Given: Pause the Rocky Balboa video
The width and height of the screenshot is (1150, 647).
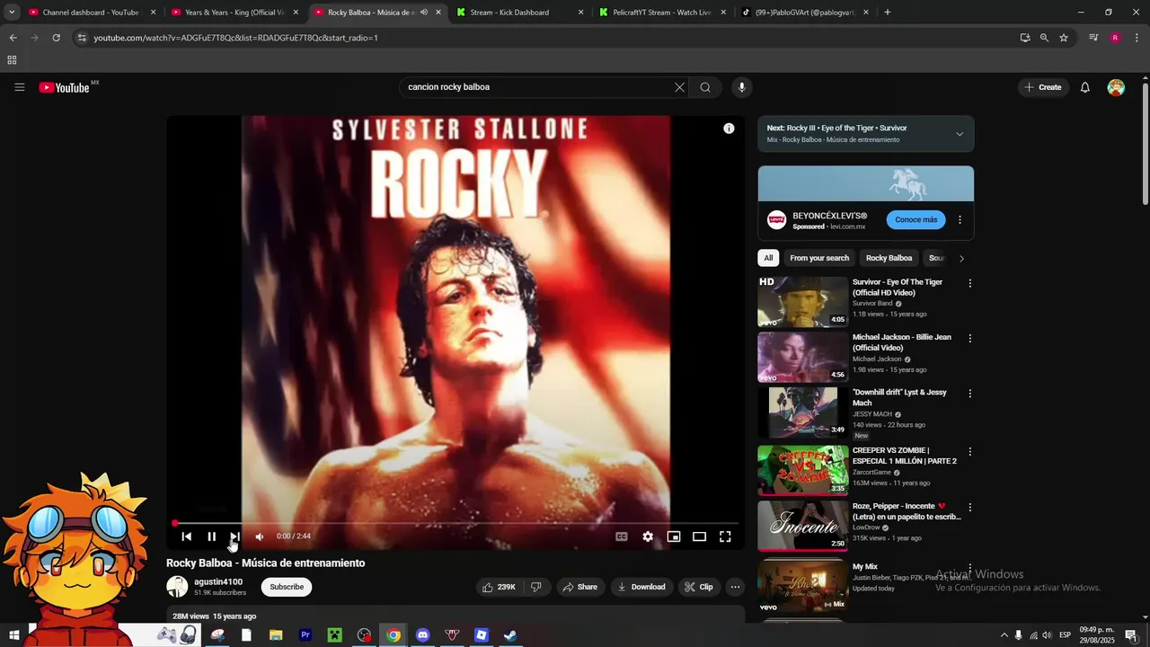Looking at the screenshot, I should click(x=211, y=536).
